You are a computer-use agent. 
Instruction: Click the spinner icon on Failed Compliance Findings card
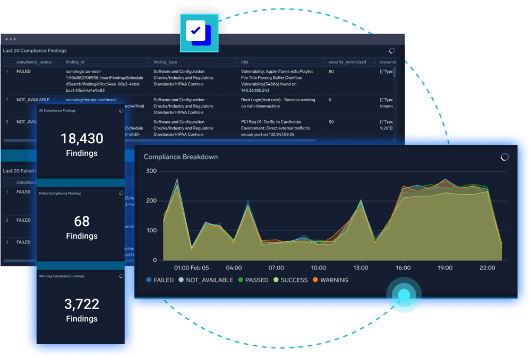121,194
